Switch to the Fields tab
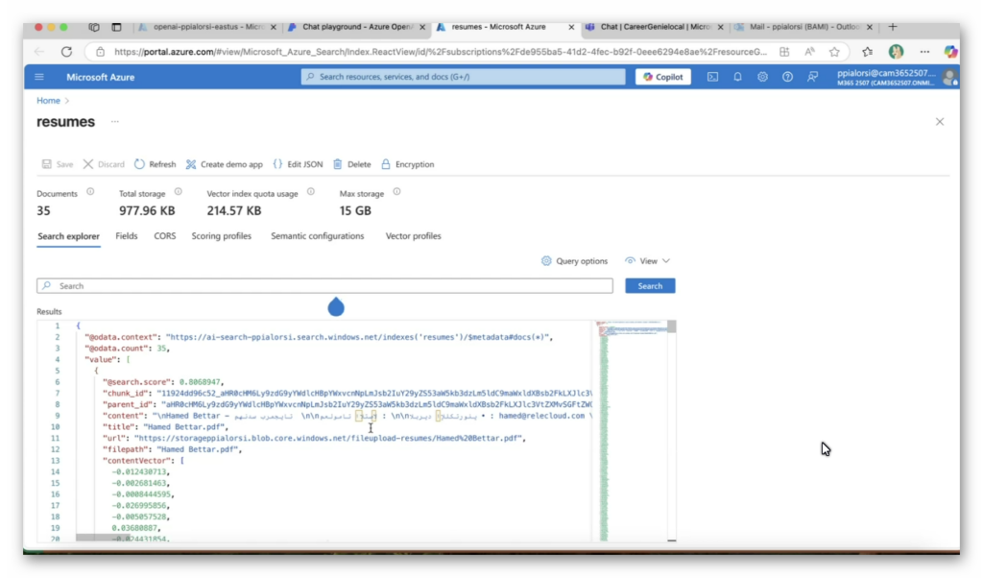This screenshot has height=578, width=983. point(126,236)
